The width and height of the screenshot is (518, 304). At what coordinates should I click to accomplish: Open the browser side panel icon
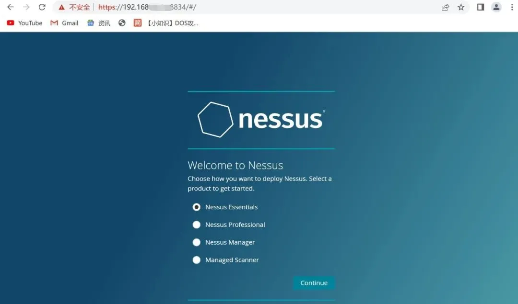tap(480, 7)
